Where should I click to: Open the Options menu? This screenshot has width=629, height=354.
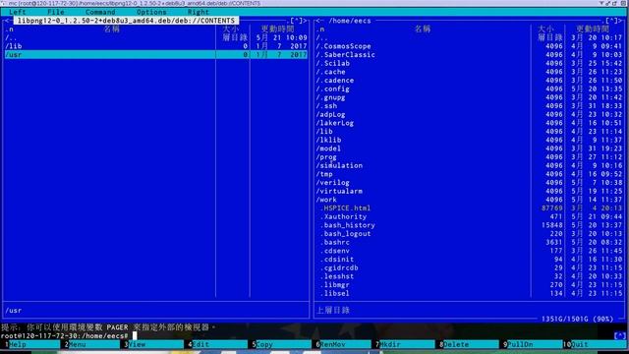click(151, 12)
